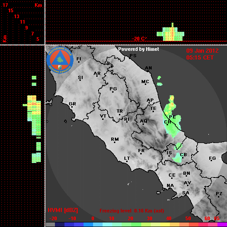Select the time '05:15 CET'
The width and height of the screenshot is (227, 227).
pyautogui.click(x=200, y=58)
